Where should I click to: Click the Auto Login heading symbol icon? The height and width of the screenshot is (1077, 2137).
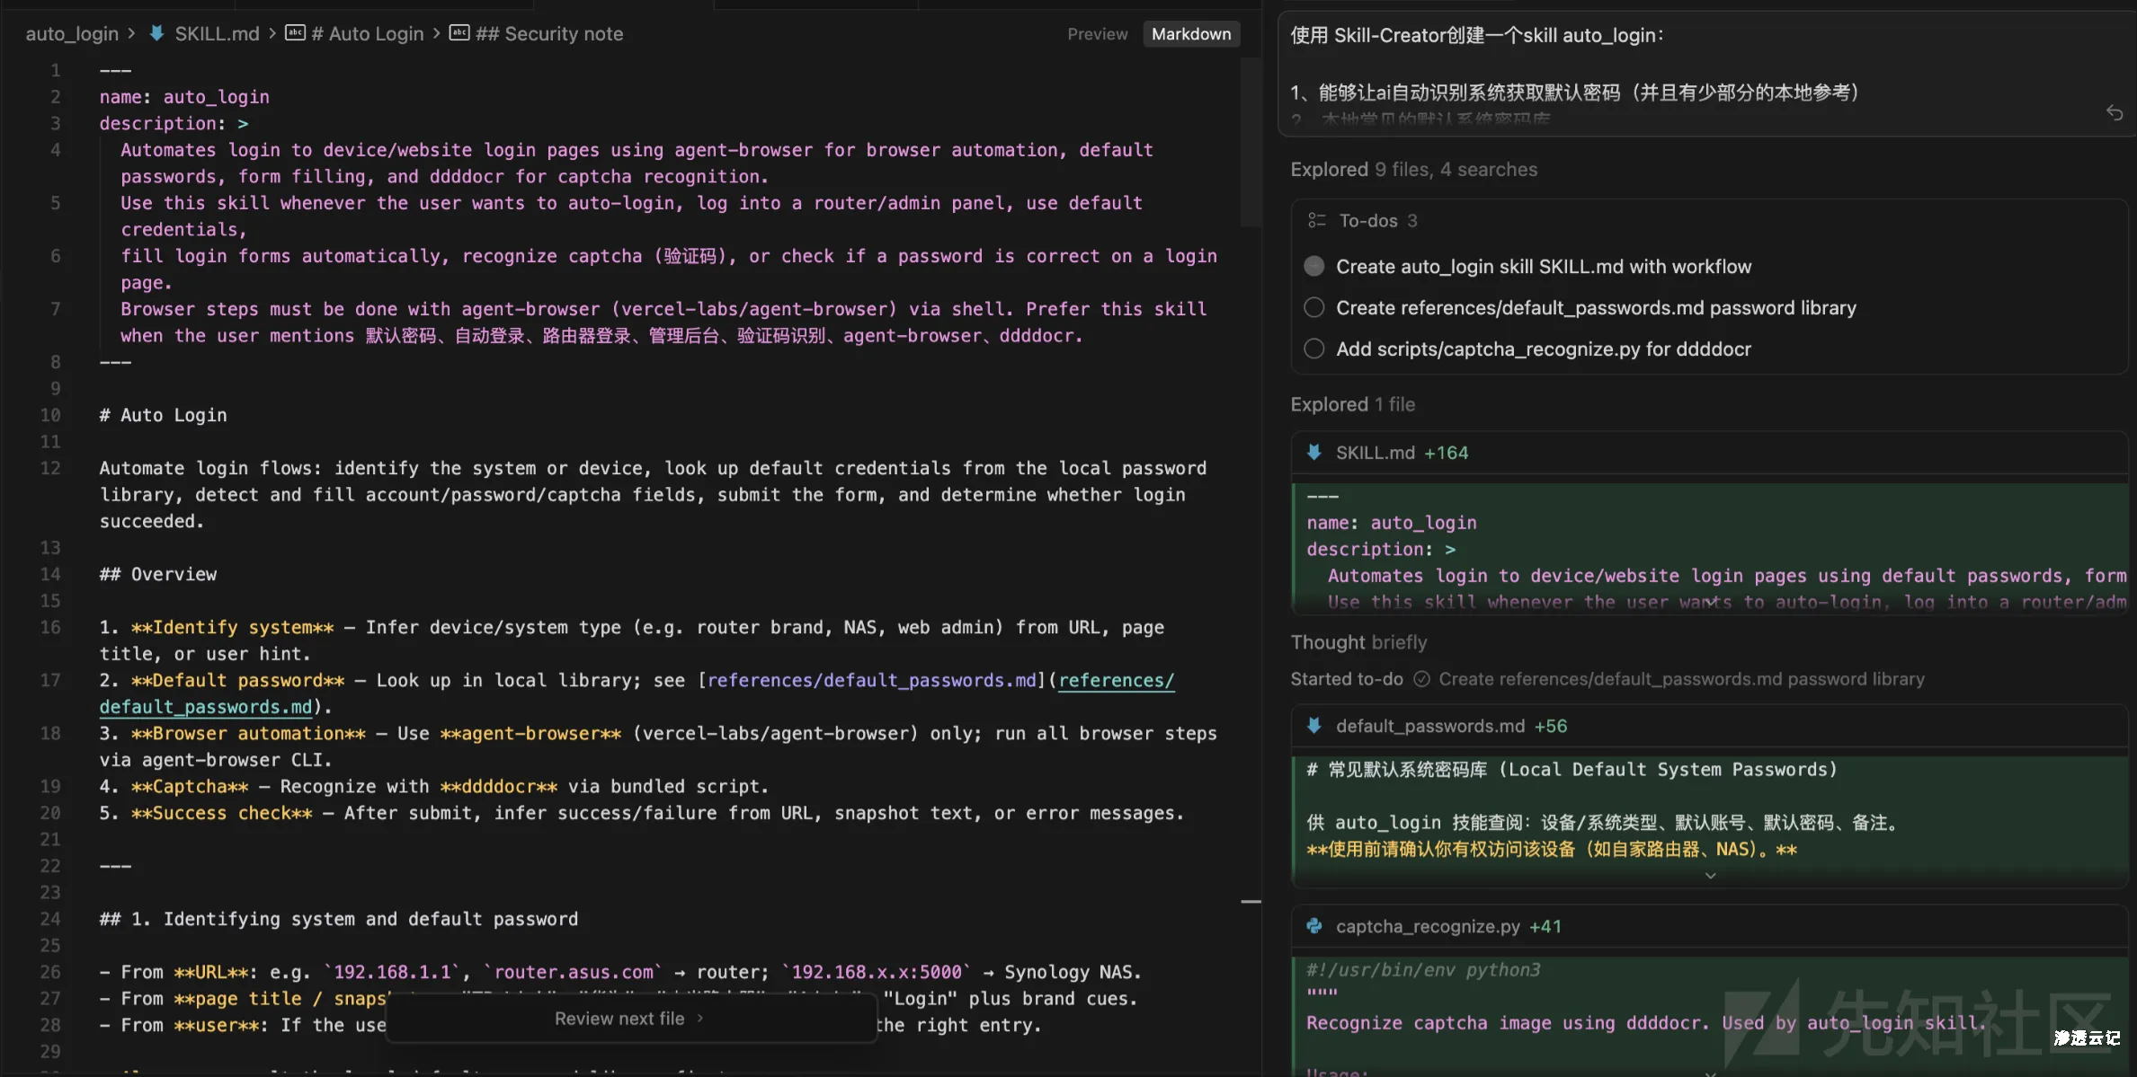point(295,33)
